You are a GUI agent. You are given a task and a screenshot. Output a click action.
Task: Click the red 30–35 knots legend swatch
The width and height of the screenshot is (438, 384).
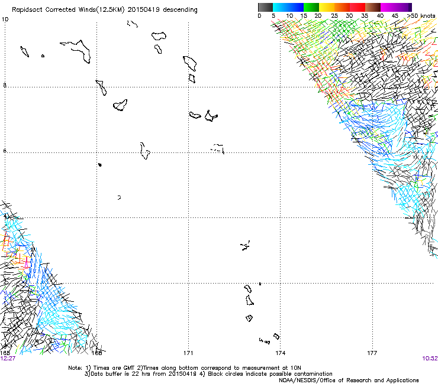point(358,7)
